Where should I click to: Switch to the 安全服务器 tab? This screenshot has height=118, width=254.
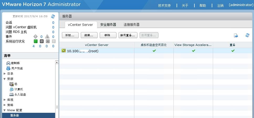click(x=108, y=25)
